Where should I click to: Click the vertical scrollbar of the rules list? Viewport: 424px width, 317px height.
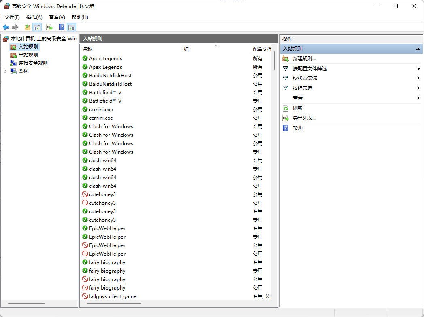tap(274, 61)
